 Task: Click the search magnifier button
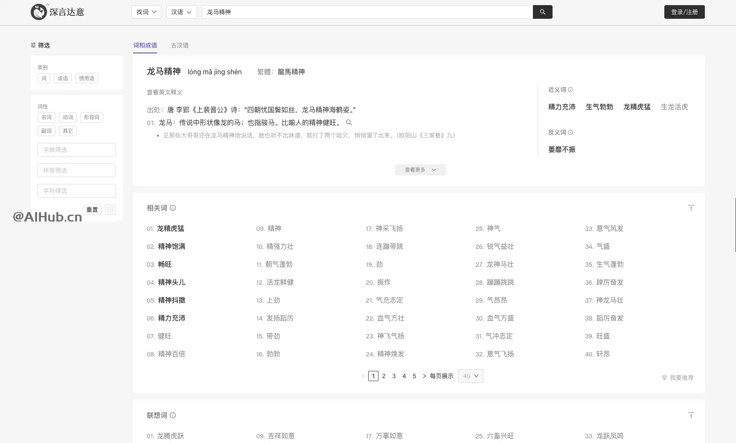tap(542, 12)
